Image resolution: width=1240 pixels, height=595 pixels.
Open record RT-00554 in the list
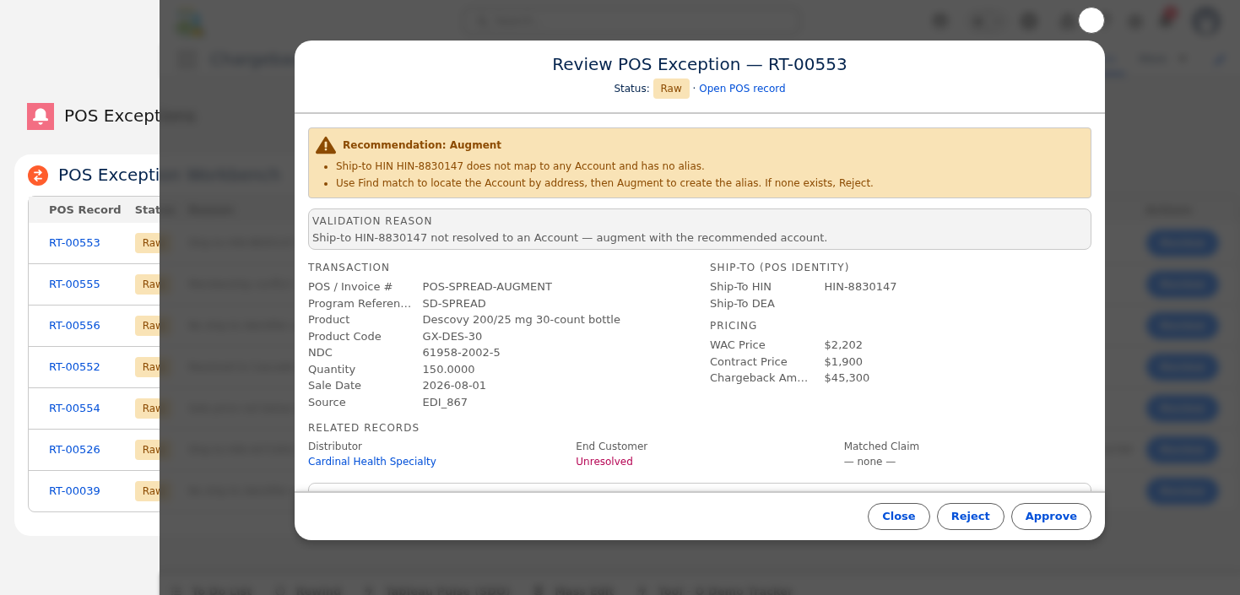click(74, 408)
